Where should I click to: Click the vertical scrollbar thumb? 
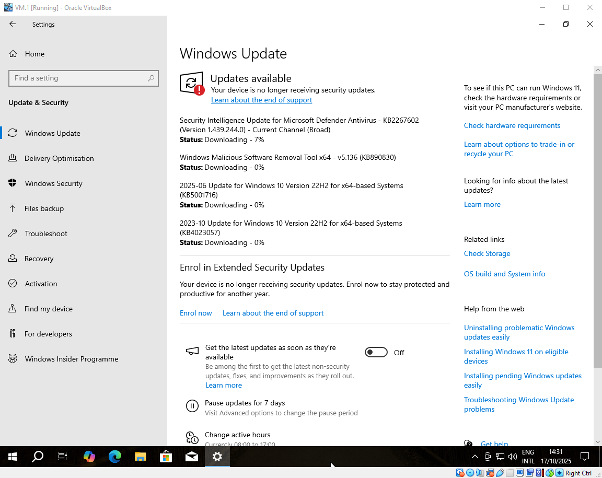(x=597, y=221)
